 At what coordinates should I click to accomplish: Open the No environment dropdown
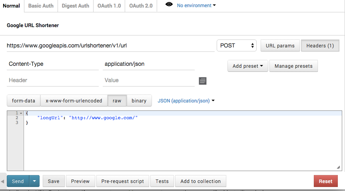(x=196, y=6)
